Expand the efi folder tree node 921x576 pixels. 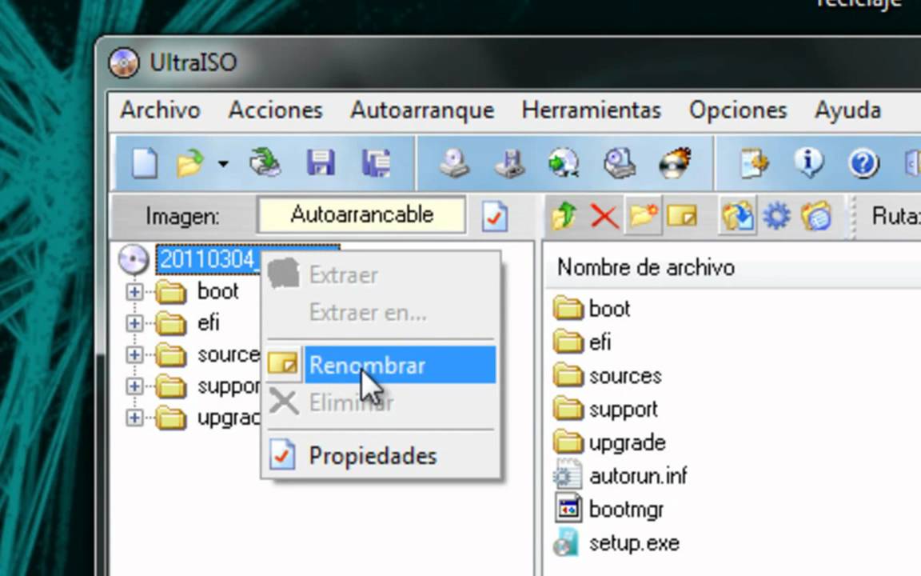[134, 323]
